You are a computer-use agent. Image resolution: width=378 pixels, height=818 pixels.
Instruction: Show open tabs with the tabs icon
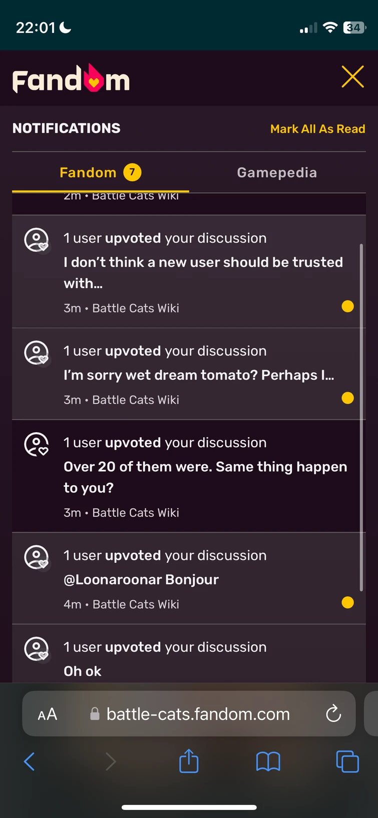(347, 761)
